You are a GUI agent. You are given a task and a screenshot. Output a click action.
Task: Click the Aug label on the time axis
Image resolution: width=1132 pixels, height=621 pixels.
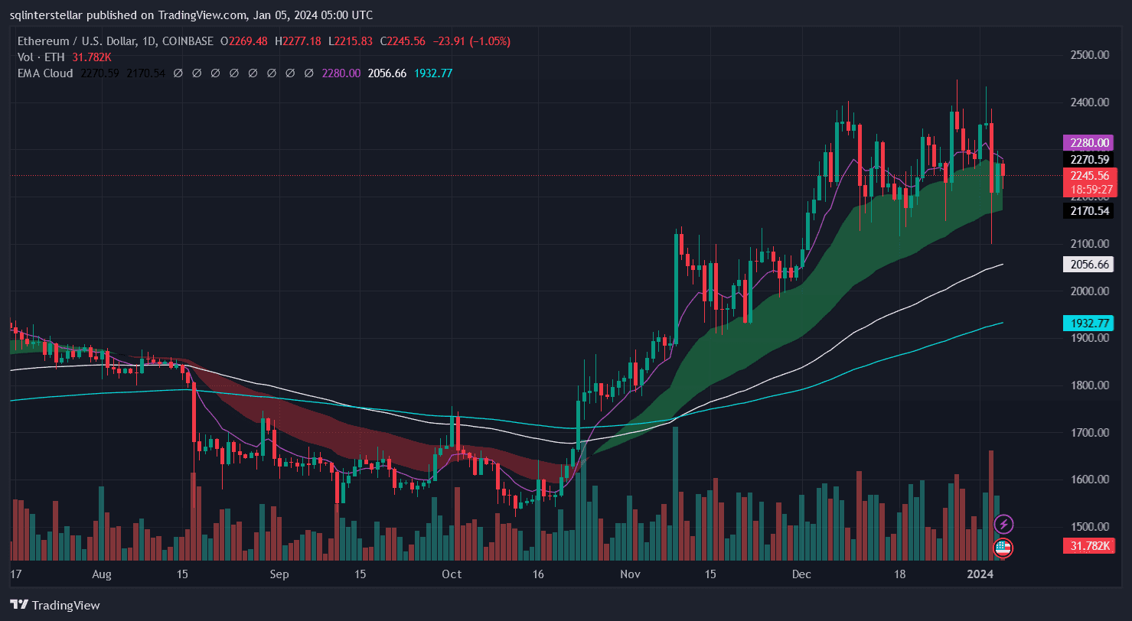click(x=102, y=574)
